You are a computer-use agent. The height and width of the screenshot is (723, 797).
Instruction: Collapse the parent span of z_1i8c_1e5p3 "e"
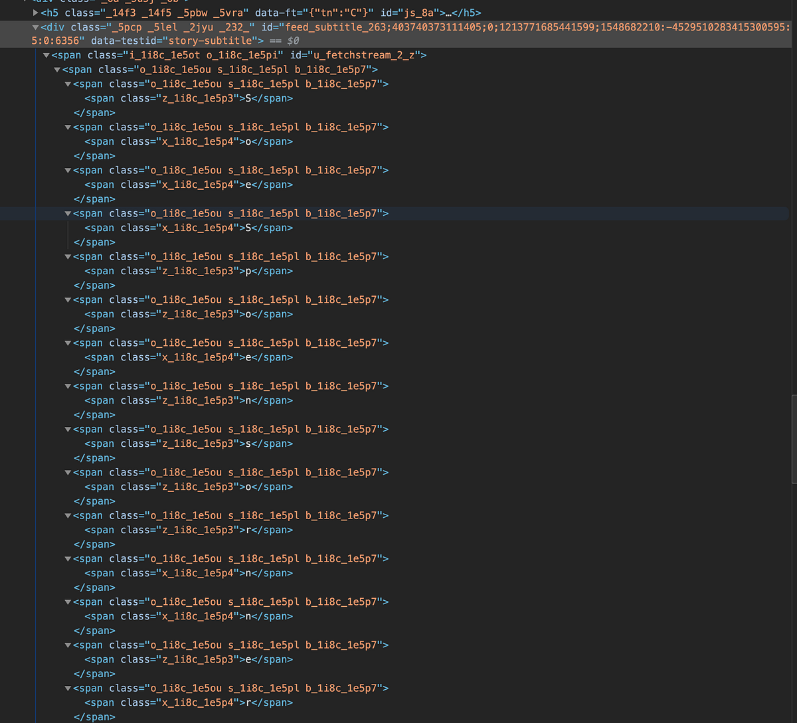click(x=68, y=645)
